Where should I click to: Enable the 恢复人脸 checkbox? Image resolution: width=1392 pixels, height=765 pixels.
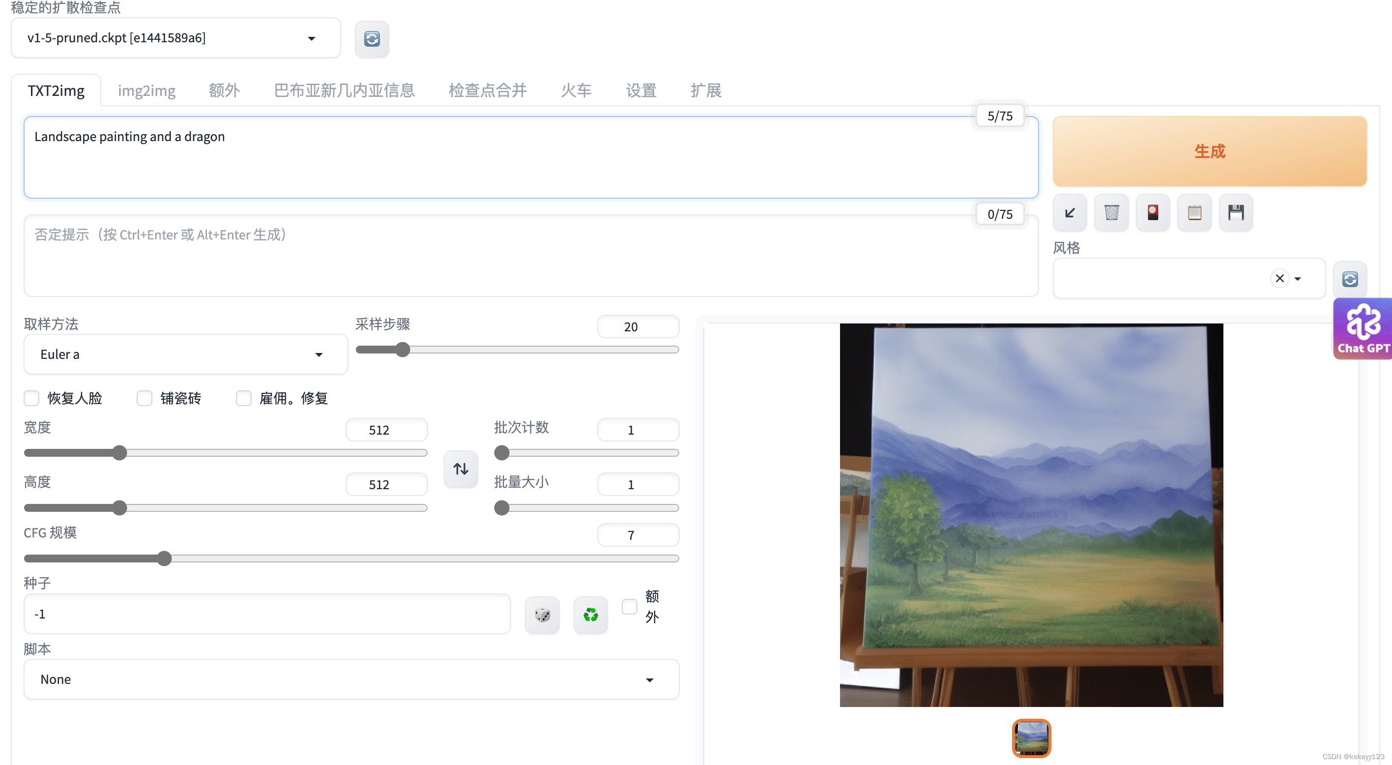tap(32, 398)
